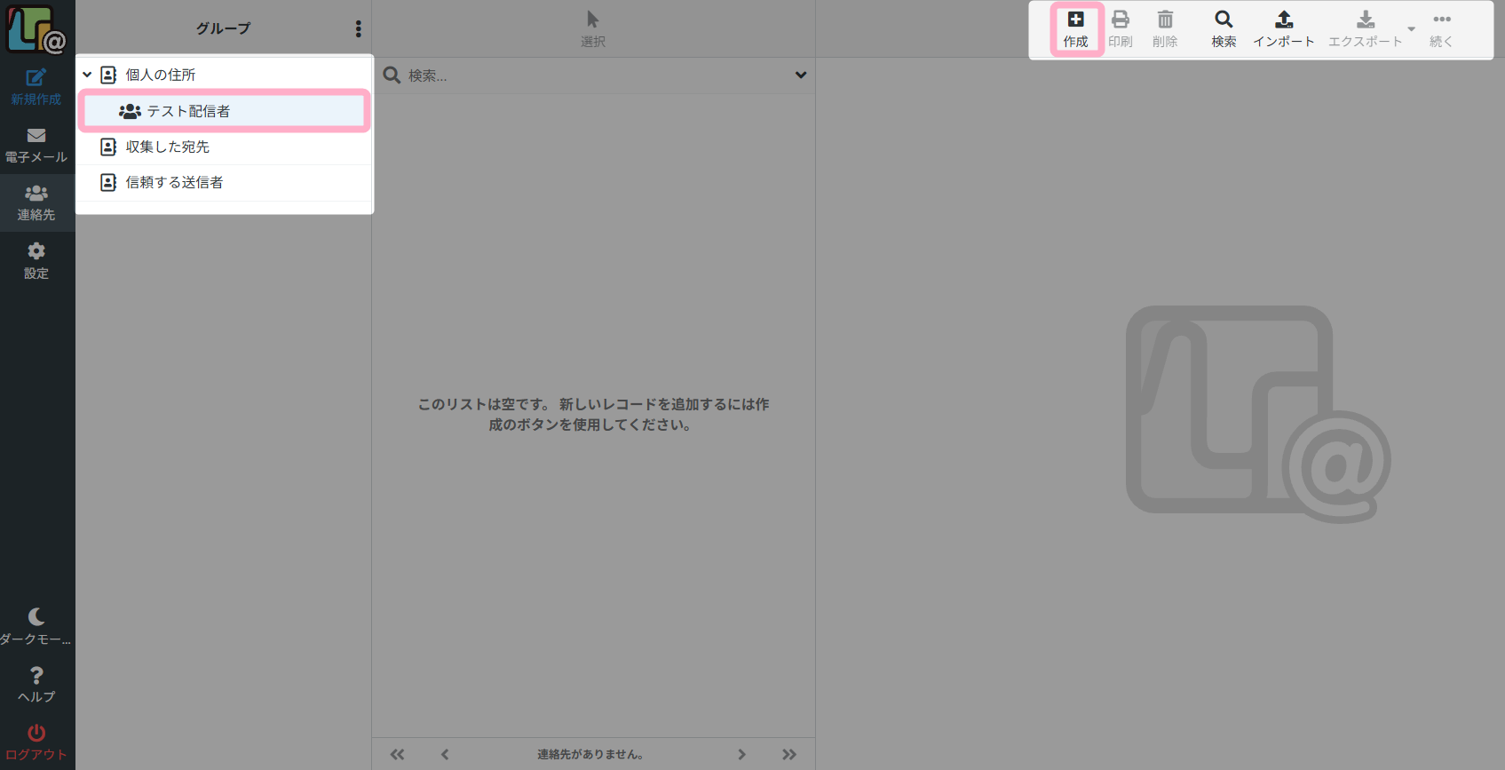
Task: Collapse the 個人の住所 address book
Action: 87,75
